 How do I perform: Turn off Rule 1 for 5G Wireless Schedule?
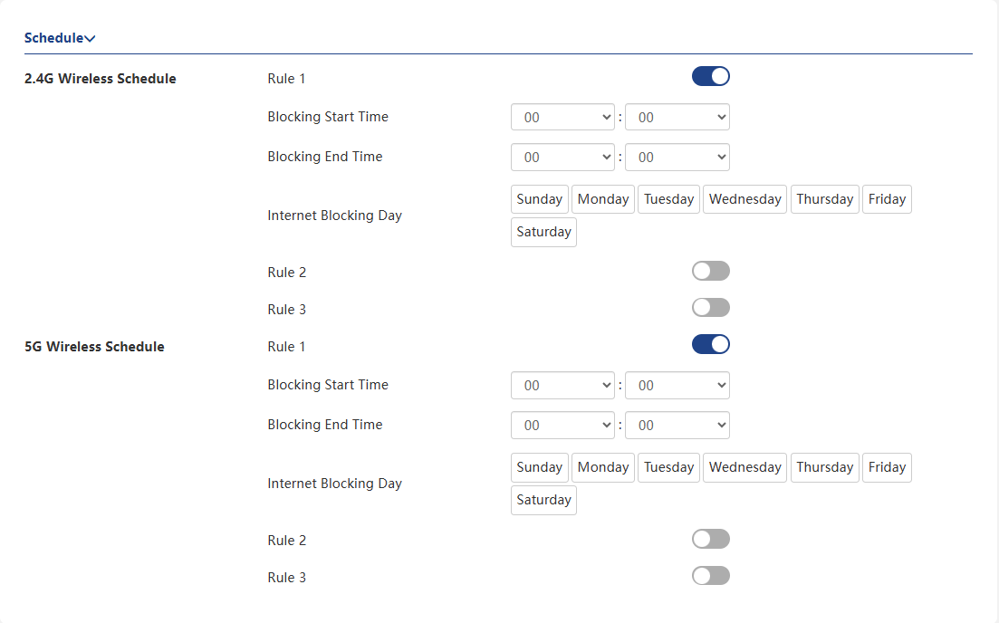coord(710,345)
